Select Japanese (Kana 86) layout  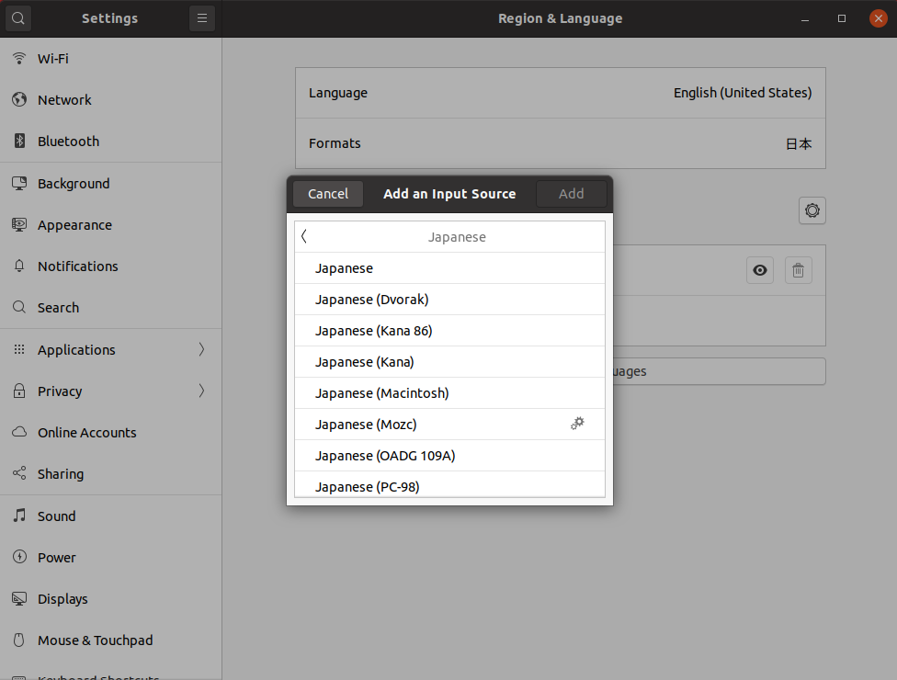click(449, 331)
